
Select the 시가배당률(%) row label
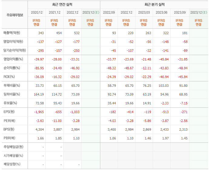(x=13, y=156)
